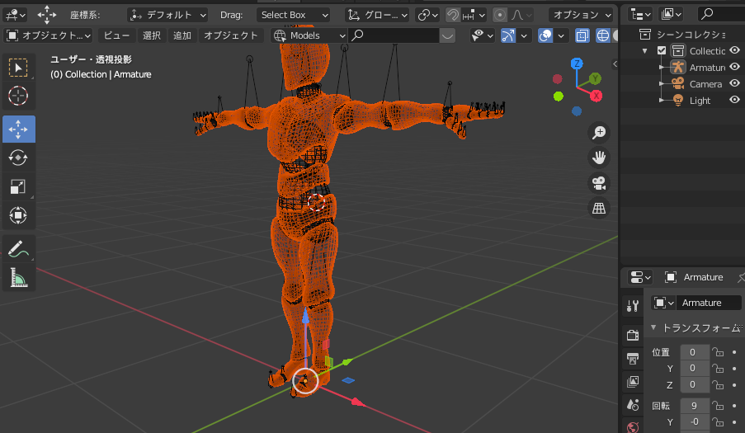745x433 pixels.
Task: Open the 追加 menu
Action: (x=182, y=35)
